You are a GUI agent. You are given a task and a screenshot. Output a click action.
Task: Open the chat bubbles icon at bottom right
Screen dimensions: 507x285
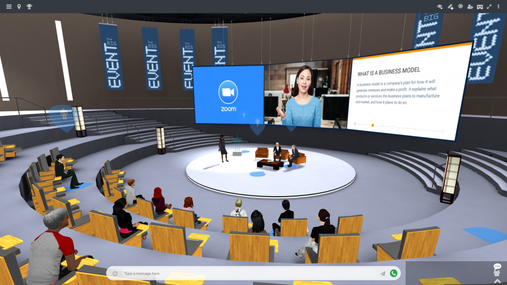click(x=497, y=267)
